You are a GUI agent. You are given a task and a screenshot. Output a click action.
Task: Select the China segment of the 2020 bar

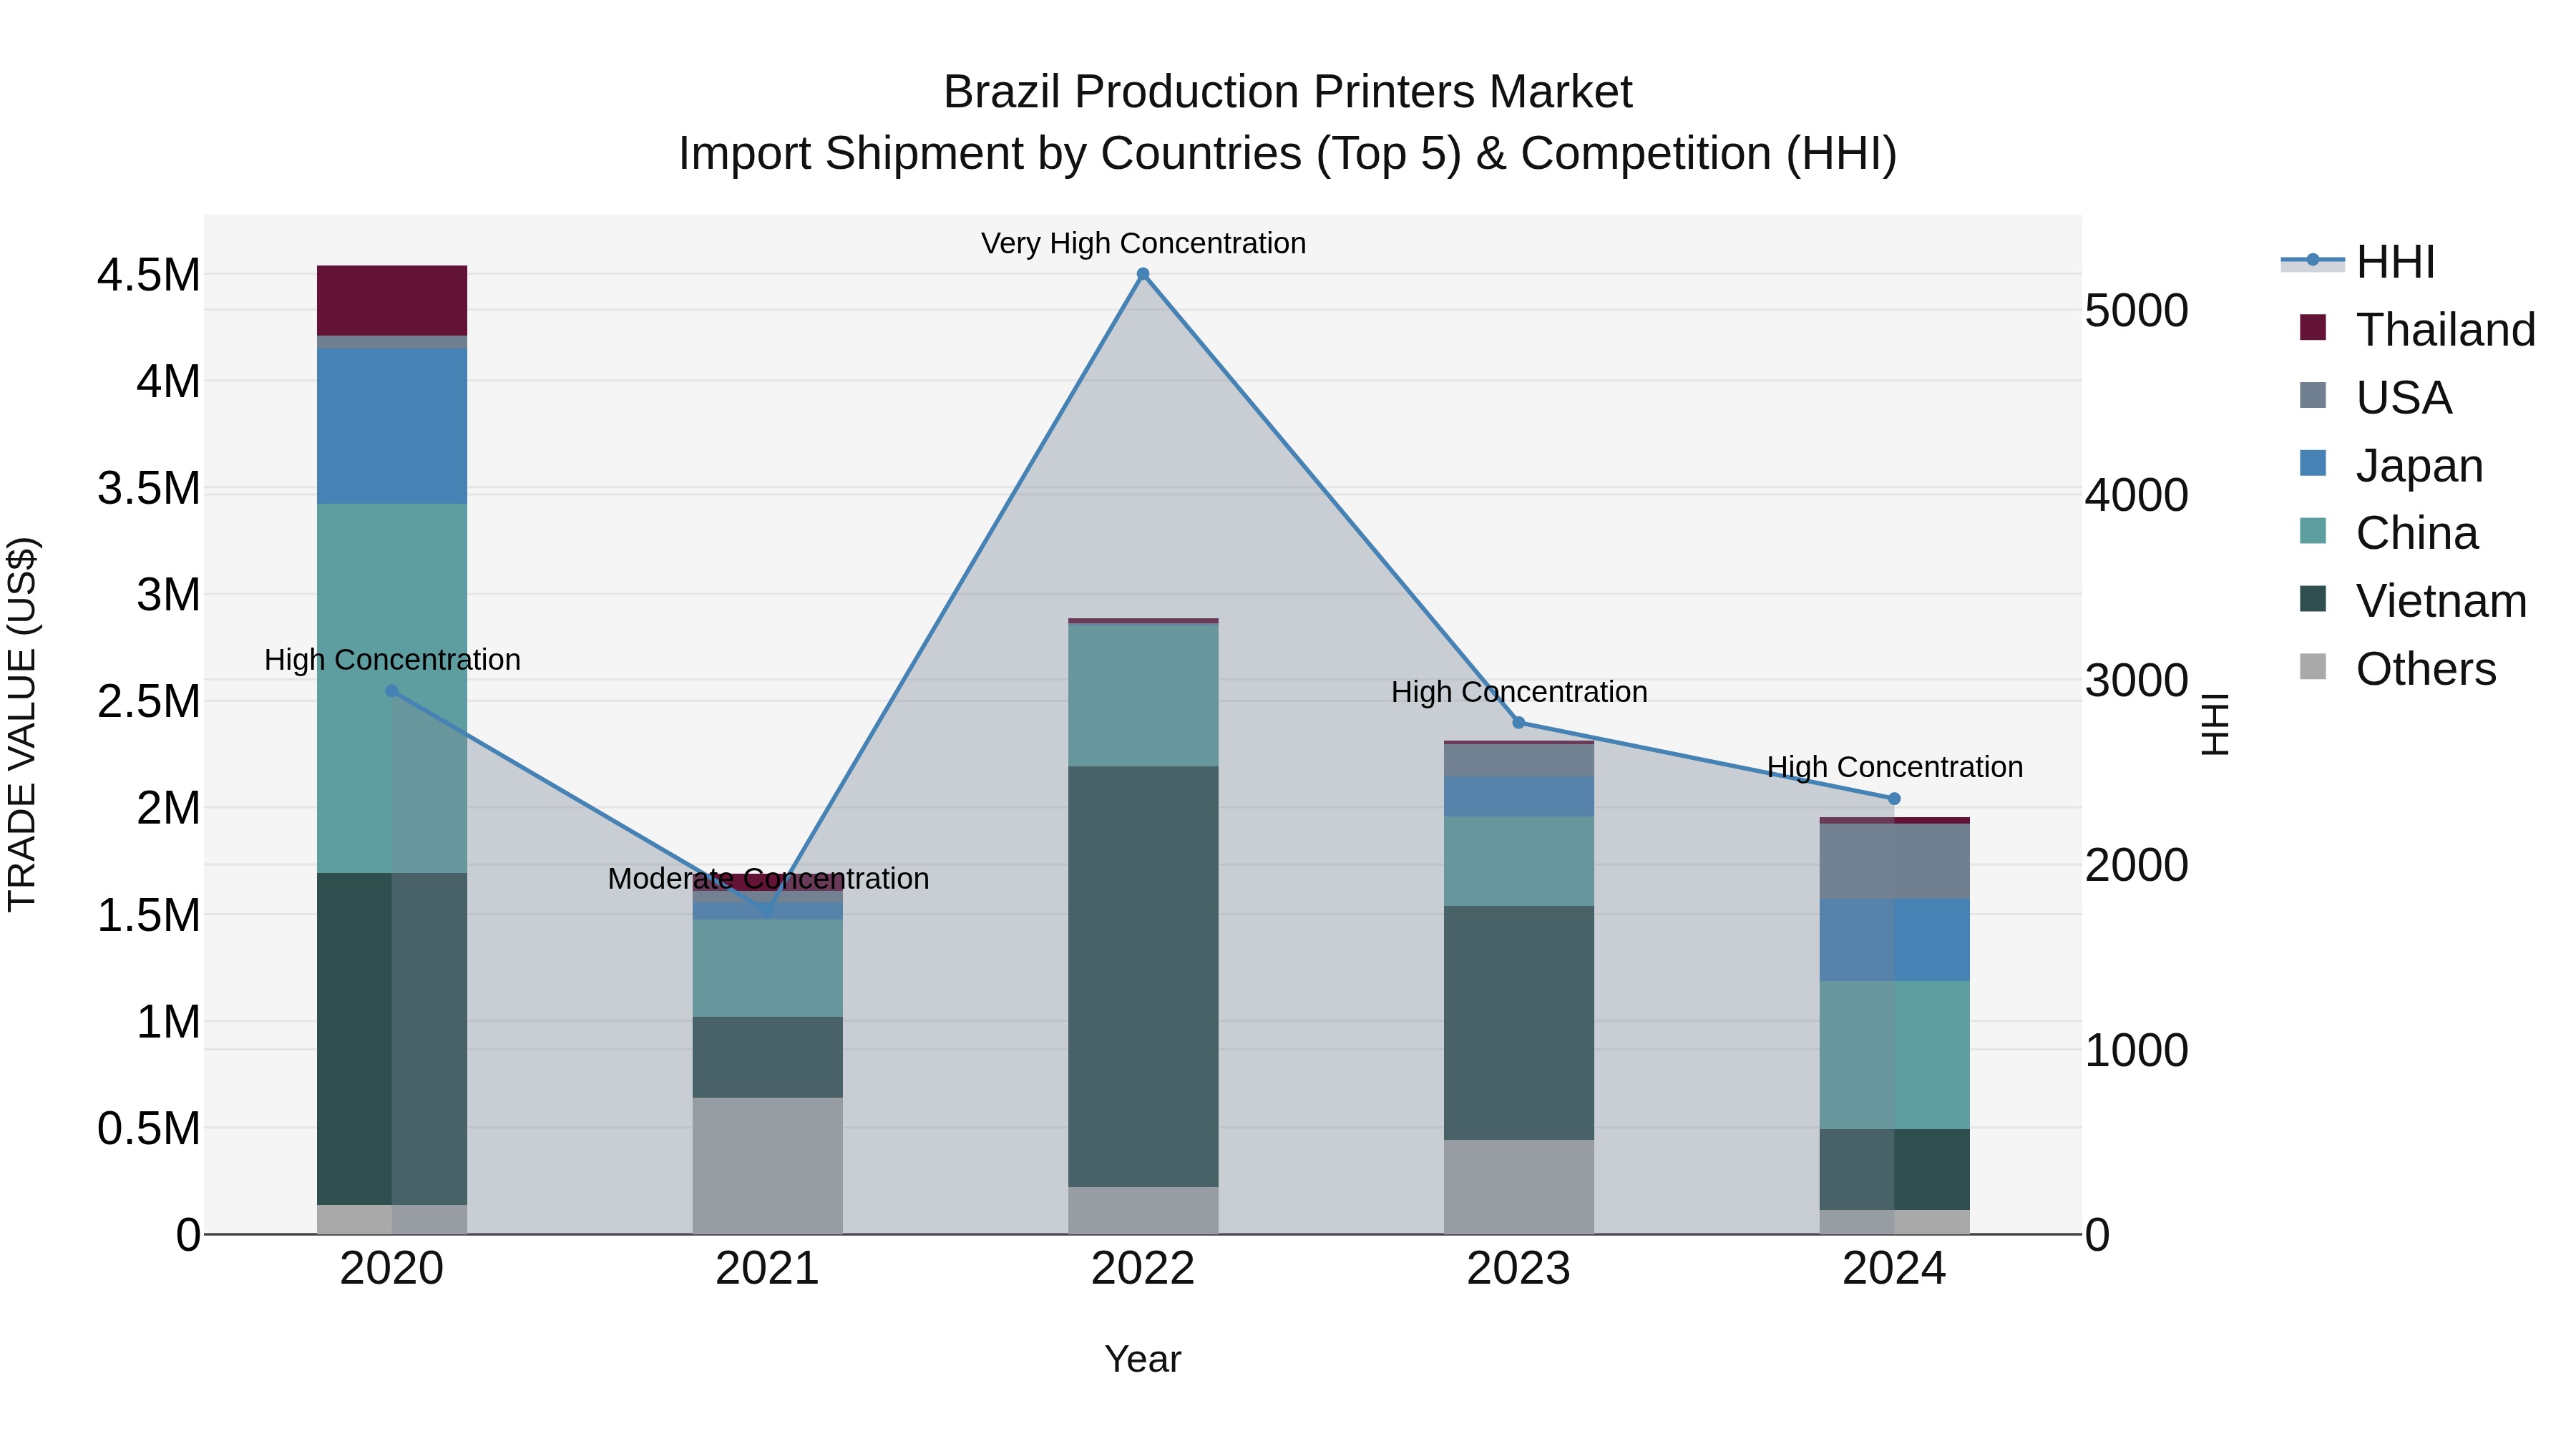pyautogui.click(x=392, y=688)
